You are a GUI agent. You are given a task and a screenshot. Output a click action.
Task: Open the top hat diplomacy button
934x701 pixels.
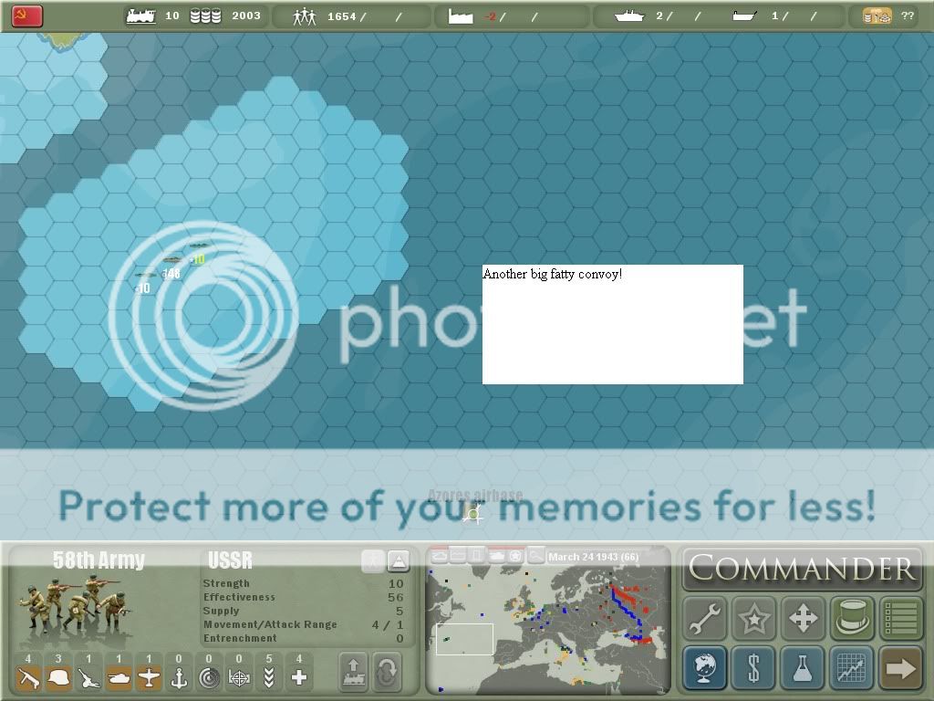click(x=852, y=619)
